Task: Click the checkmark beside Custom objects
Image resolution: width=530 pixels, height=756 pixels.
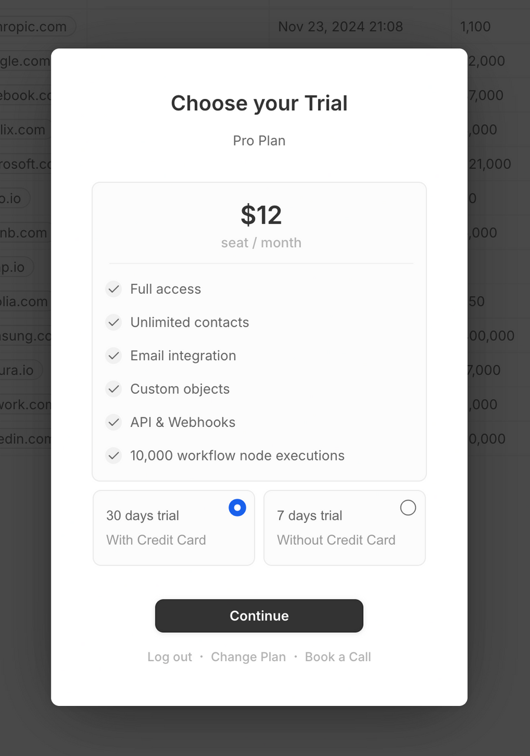Action: click(x=113, y=389)
